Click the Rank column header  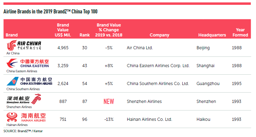(84, 35)
